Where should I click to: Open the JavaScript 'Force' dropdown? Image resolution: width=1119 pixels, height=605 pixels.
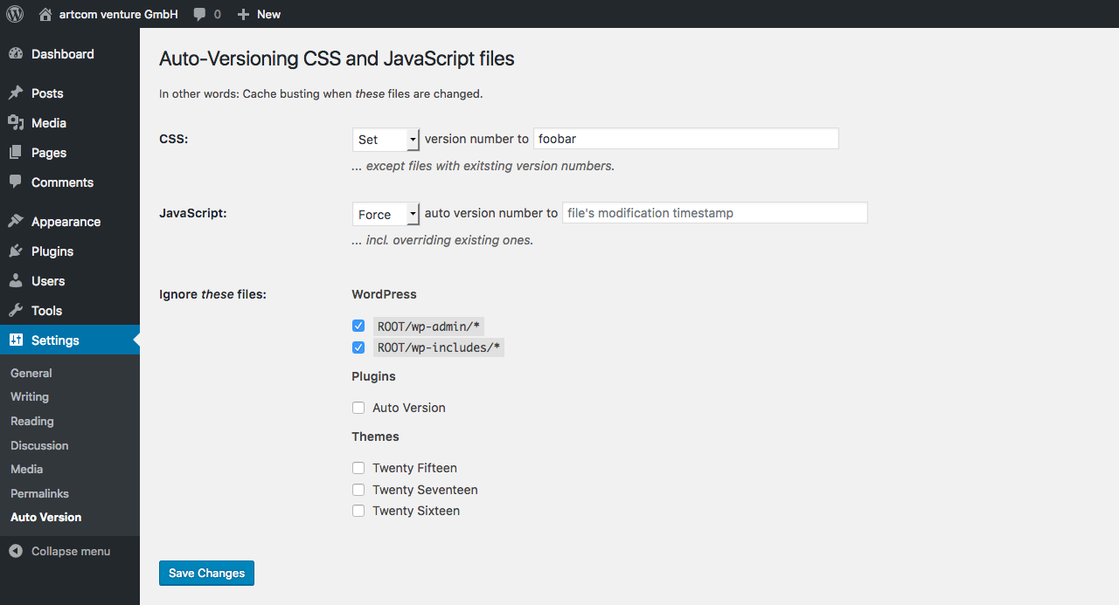(x=386, y=214)
